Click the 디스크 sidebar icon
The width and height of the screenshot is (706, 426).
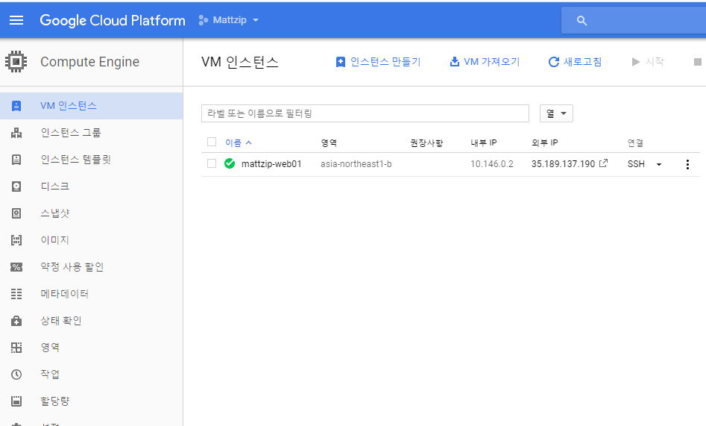point(16,187)
